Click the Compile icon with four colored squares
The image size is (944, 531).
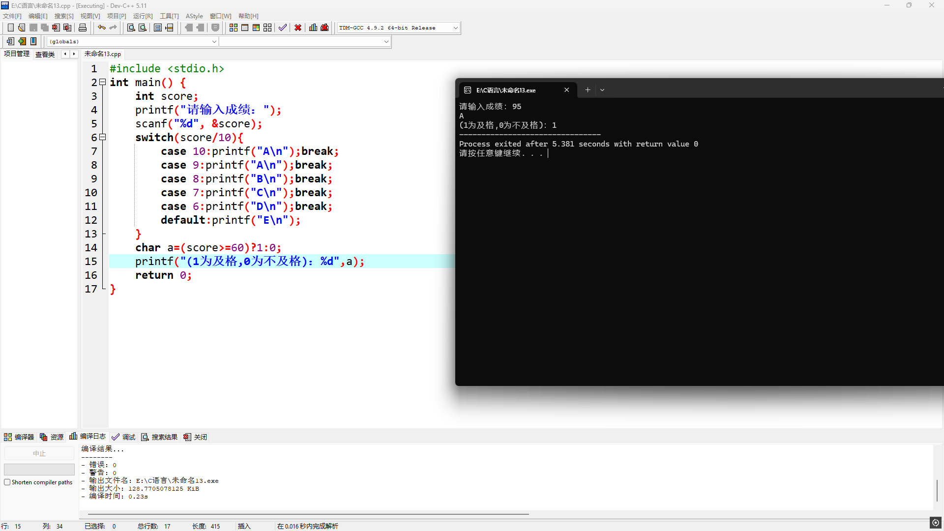pyautogui.click(x=234, y=28)
